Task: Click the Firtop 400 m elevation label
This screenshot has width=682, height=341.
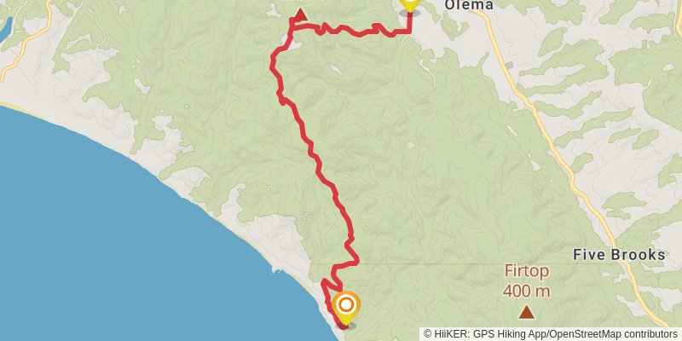Action: 526,281
